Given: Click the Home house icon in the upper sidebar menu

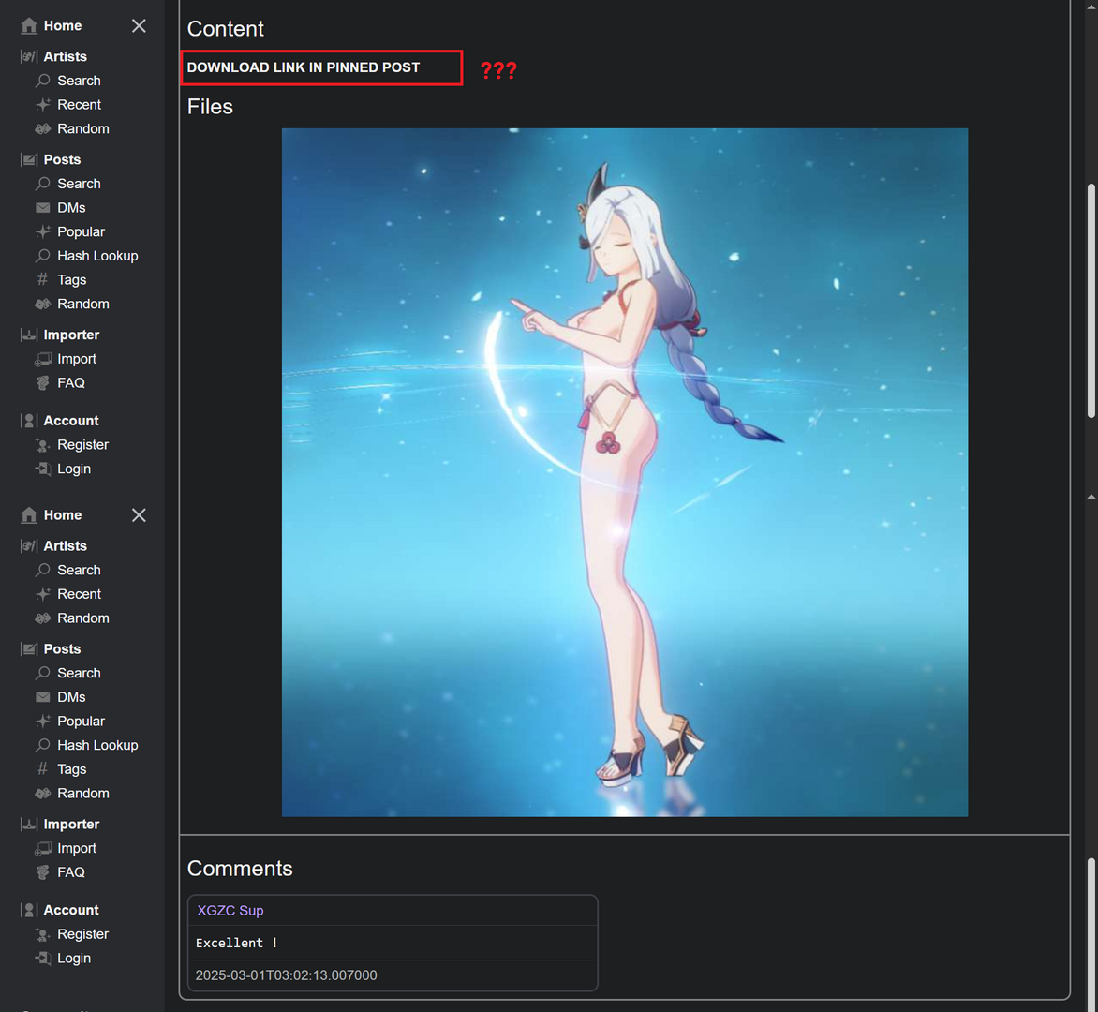Looking at the screenshot, I should point(29,26).
